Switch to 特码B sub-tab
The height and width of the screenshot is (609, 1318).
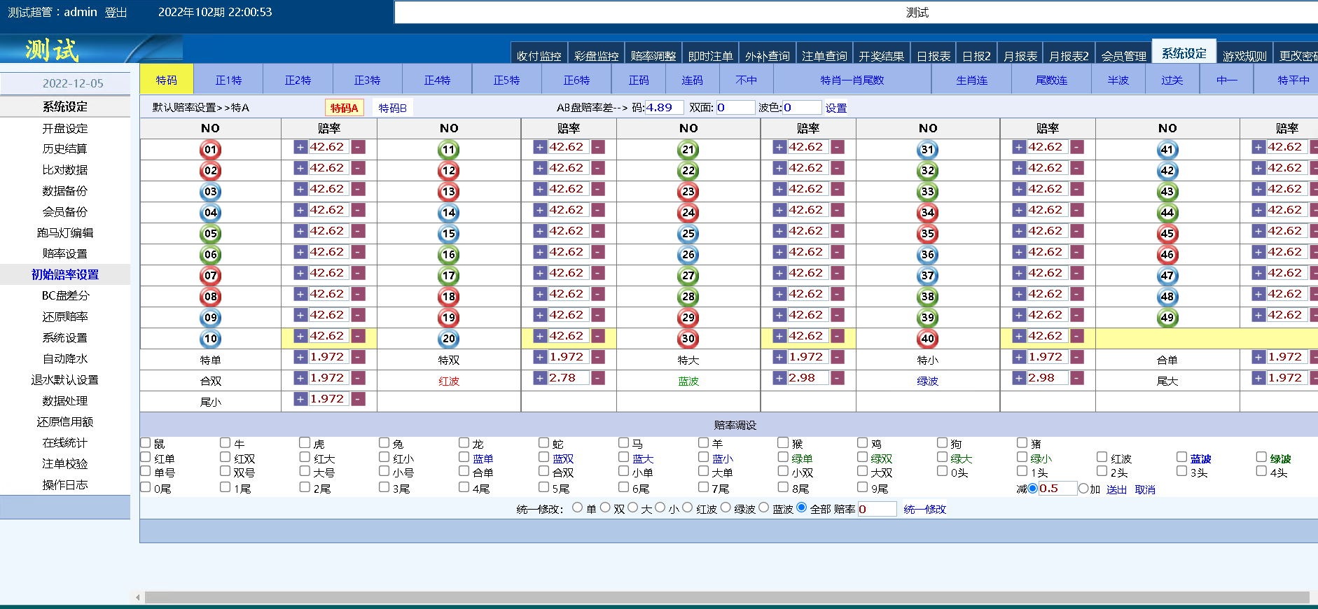(x=392, y=108)
